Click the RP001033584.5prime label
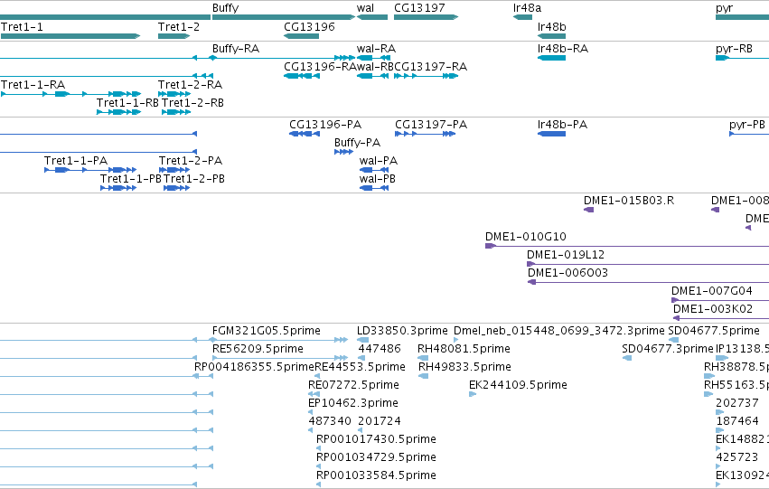 point(376,475)
